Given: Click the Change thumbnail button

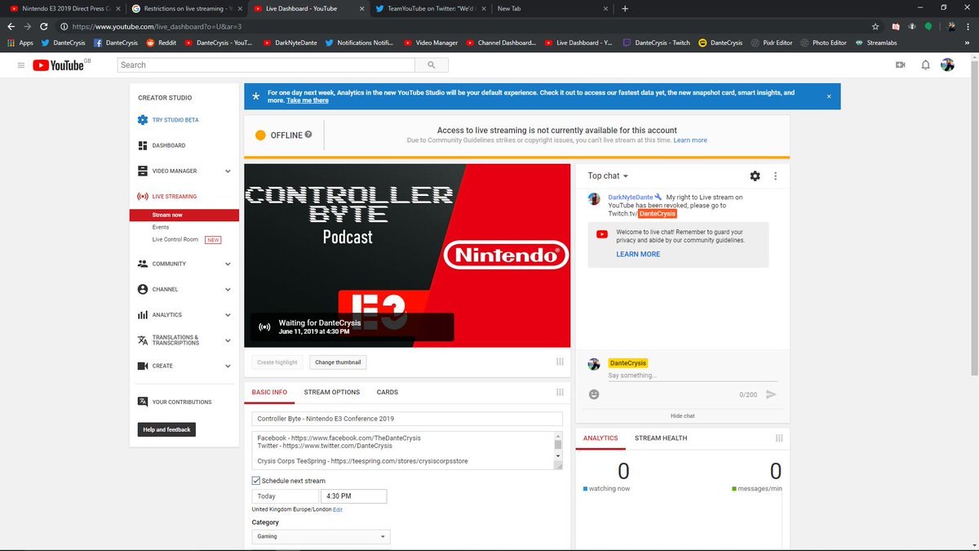Looking at the screenshot, I should click(x=338, y=362).
